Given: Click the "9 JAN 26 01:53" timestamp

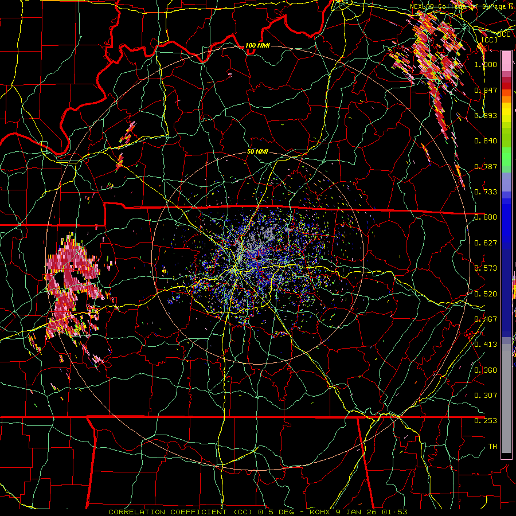Looking at the screenshot, I should [372, 512].
